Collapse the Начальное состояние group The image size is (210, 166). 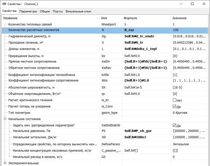click(x=5, y=119)
